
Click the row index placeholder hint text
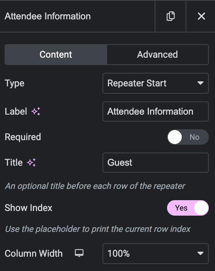coord(98,229)
